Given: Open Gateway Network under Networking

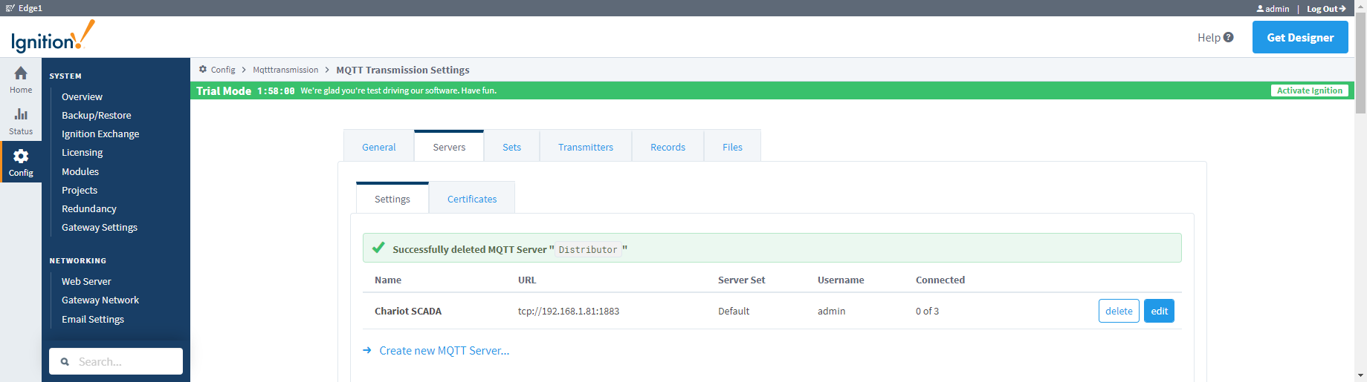Looking at the screenshot, I should pos(100,300).
